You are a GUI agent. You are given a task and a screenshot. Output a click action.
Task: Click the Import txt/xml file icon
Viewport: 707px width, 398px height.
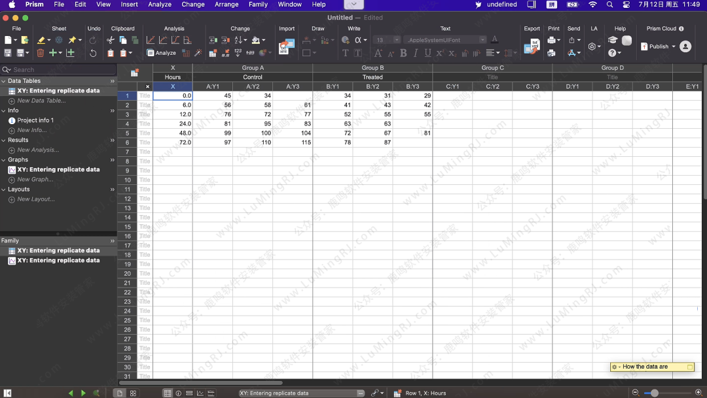tap(287, 46)
